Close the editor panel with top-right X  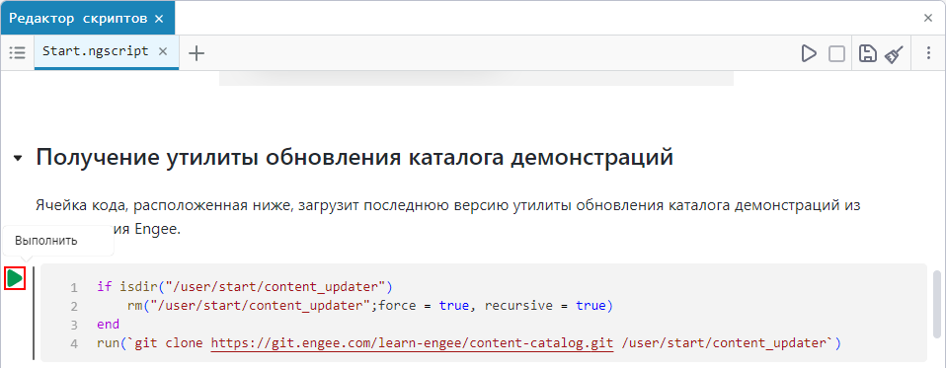click(x=928, y=18)
